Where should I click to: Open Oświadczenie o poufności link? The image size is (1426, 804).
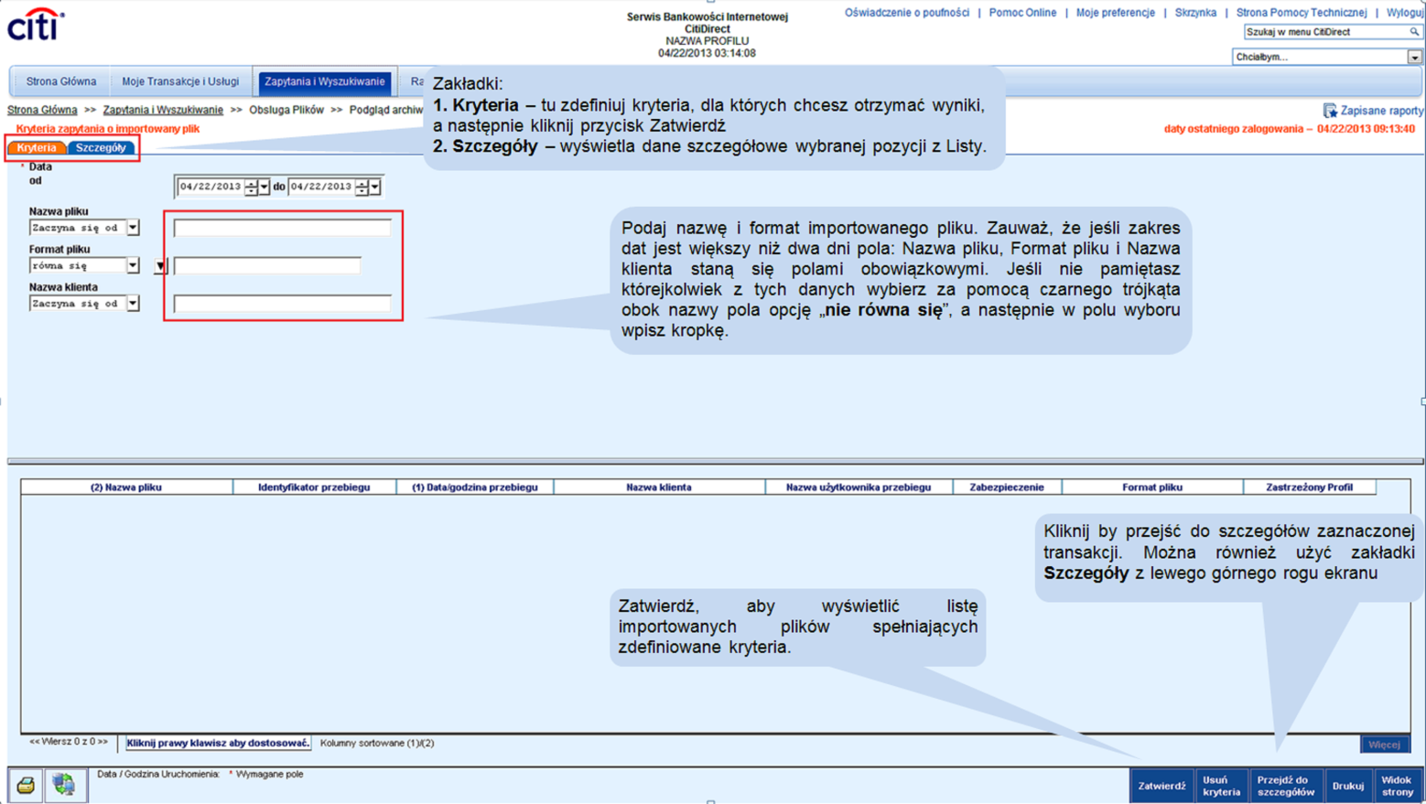(906, 13)
